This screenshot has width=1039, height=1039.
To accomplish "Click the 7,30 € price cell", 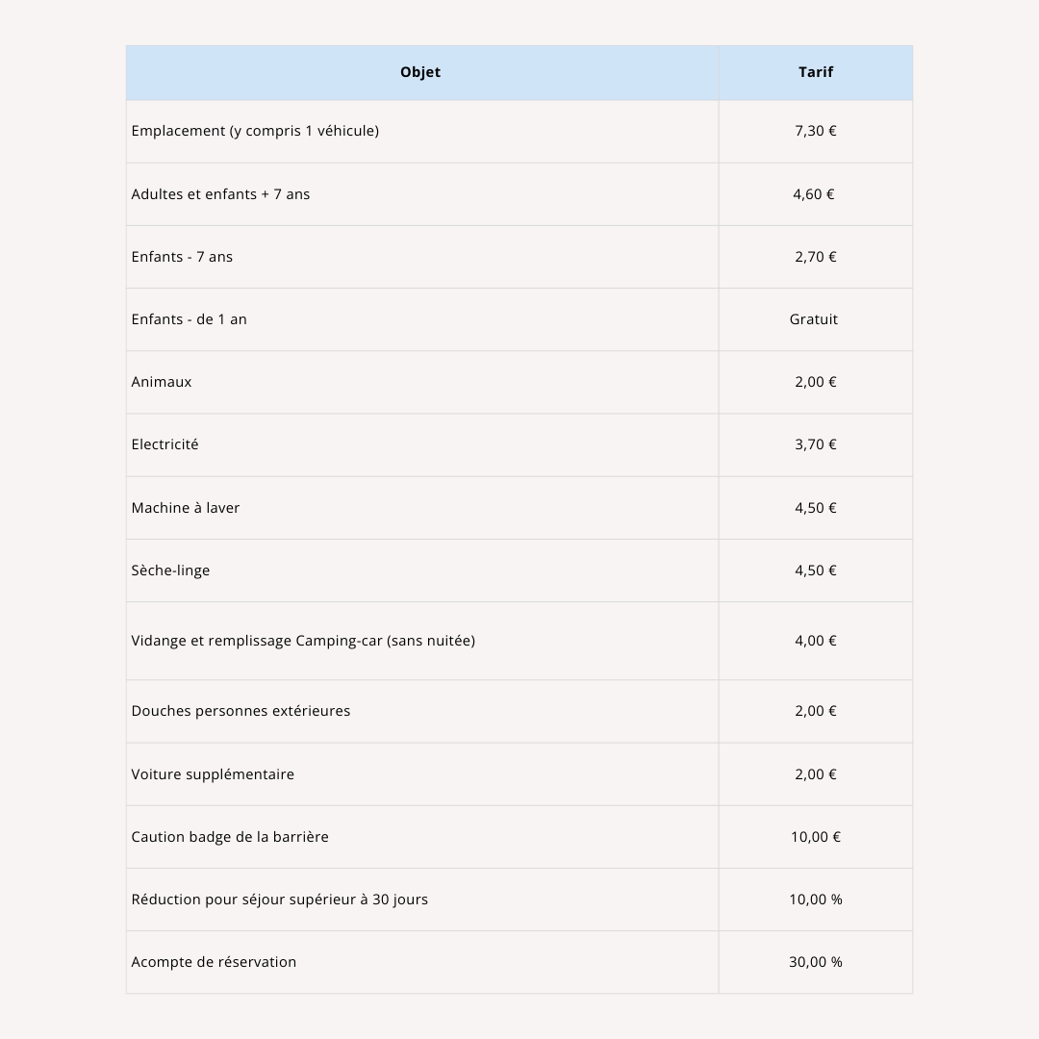I will coord(816,131).
